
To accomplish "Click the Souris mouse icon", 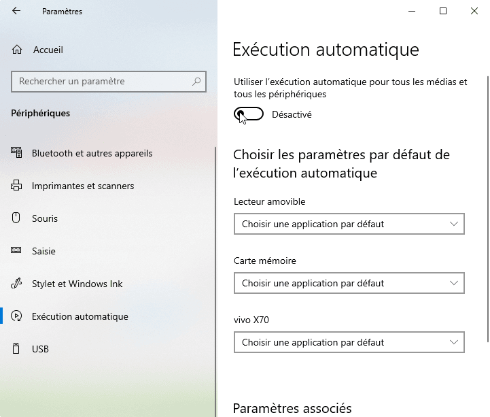I will point(16,218).
